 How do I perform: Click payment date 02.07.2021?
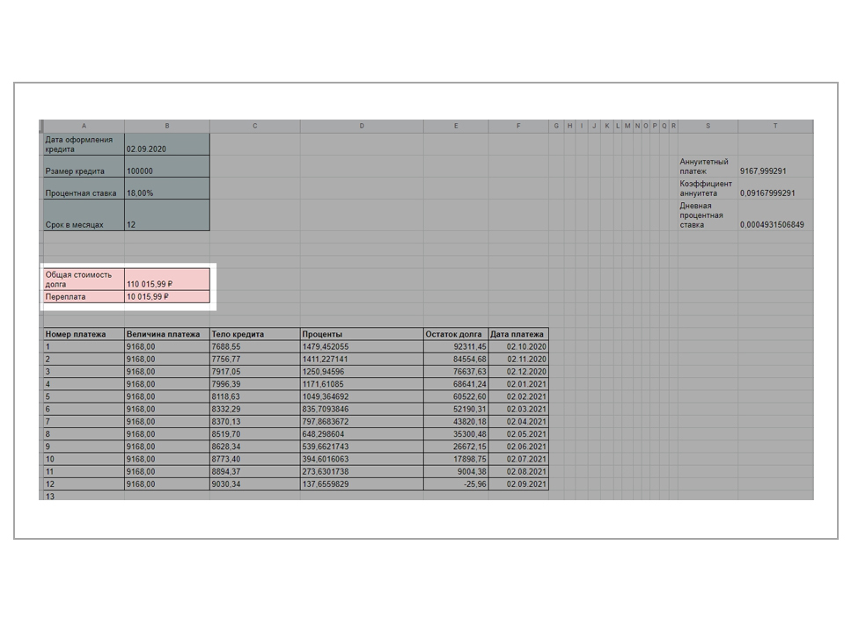(518, 459)
